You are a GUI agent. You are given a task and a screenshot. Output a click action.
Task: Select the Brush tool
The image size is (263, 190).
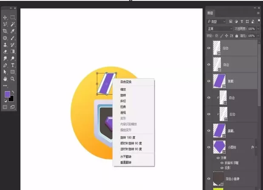[x=13, y=38]
